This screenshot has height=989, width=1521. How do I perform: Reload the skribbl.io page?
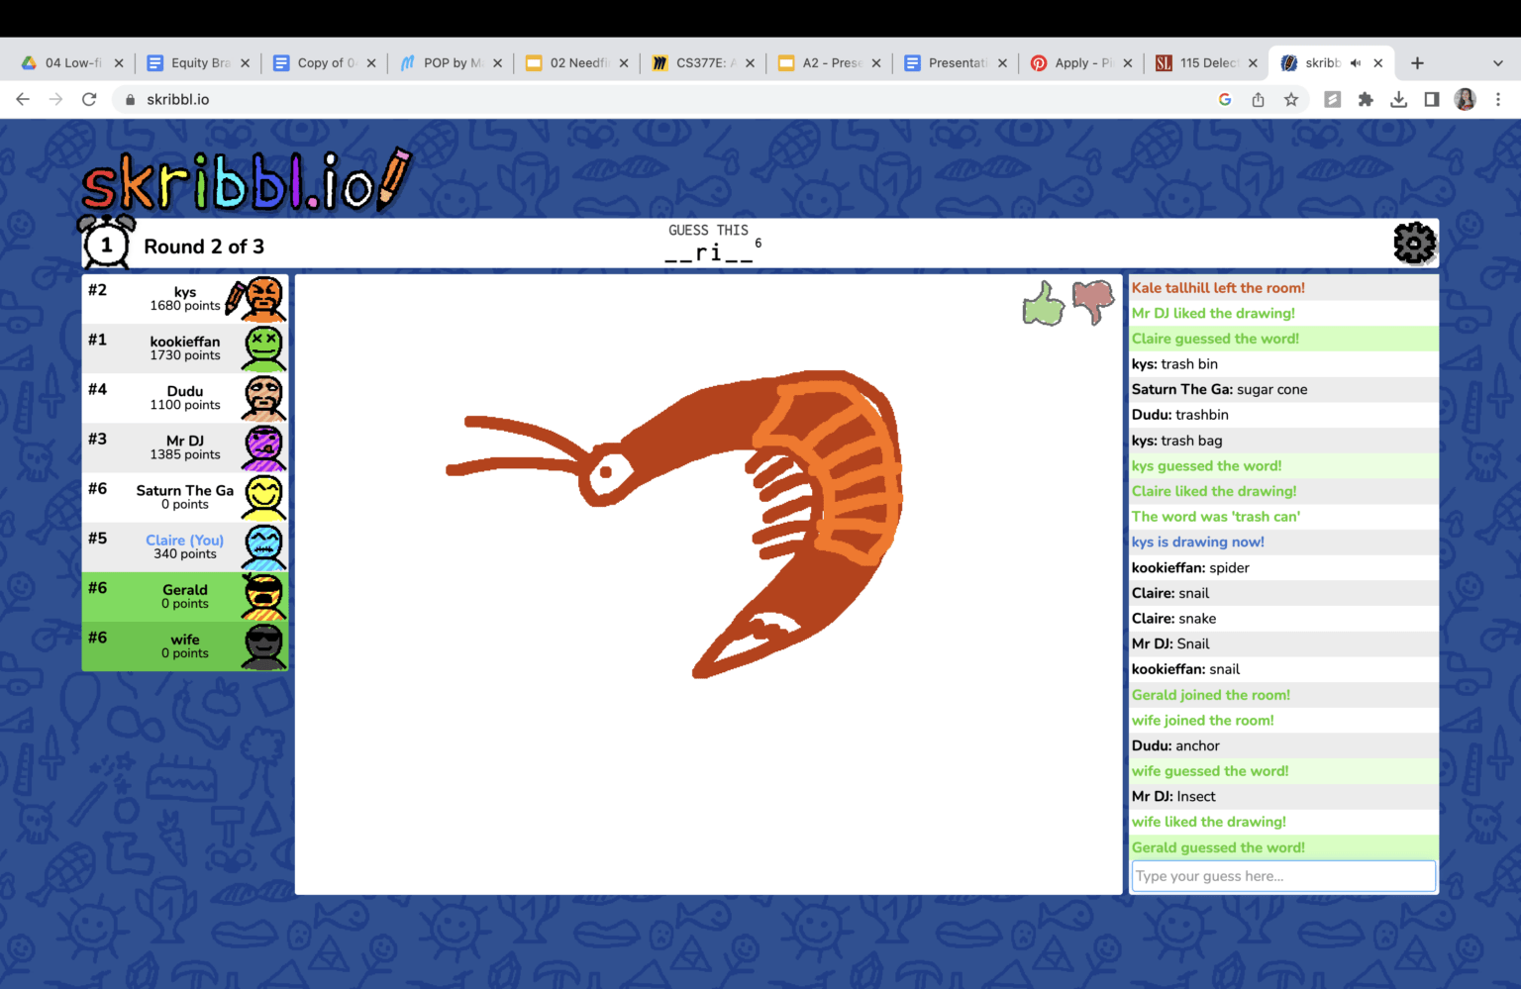pyautogui.click(x=89, y=99)
